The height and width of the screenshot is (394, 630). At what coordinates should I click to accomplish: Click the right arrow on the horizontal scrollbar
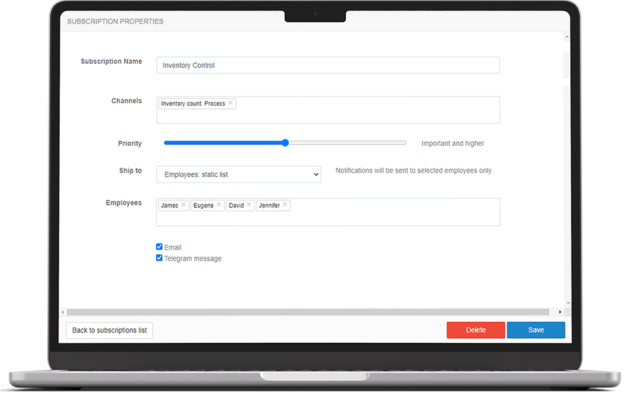tap(559, 312)
